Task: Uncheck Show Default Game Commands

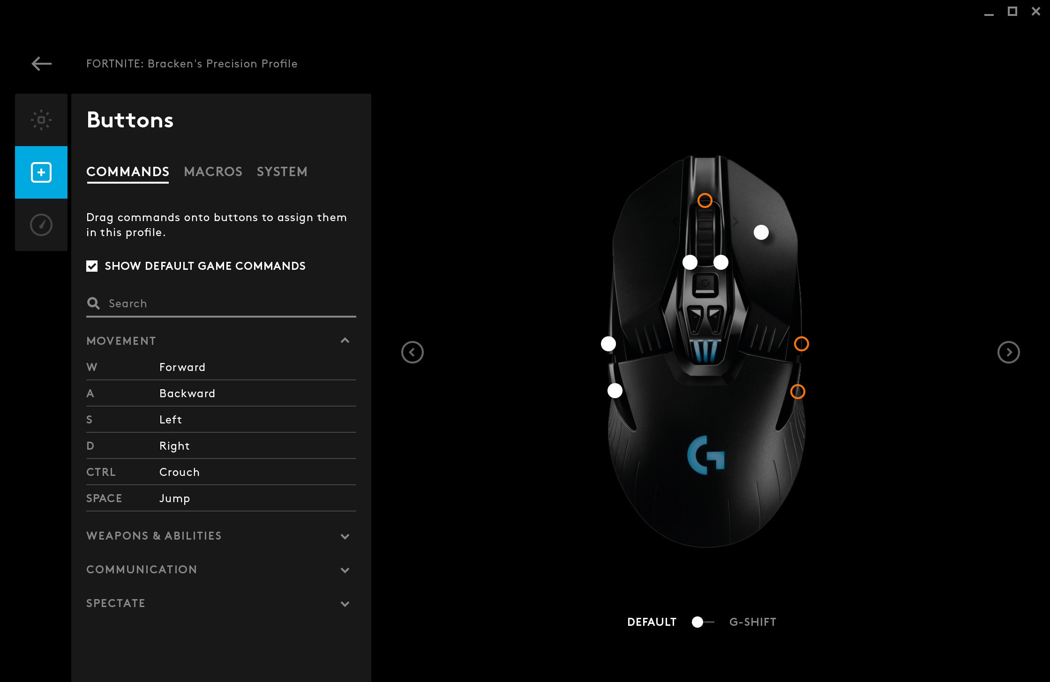Action: pos(92,266)
